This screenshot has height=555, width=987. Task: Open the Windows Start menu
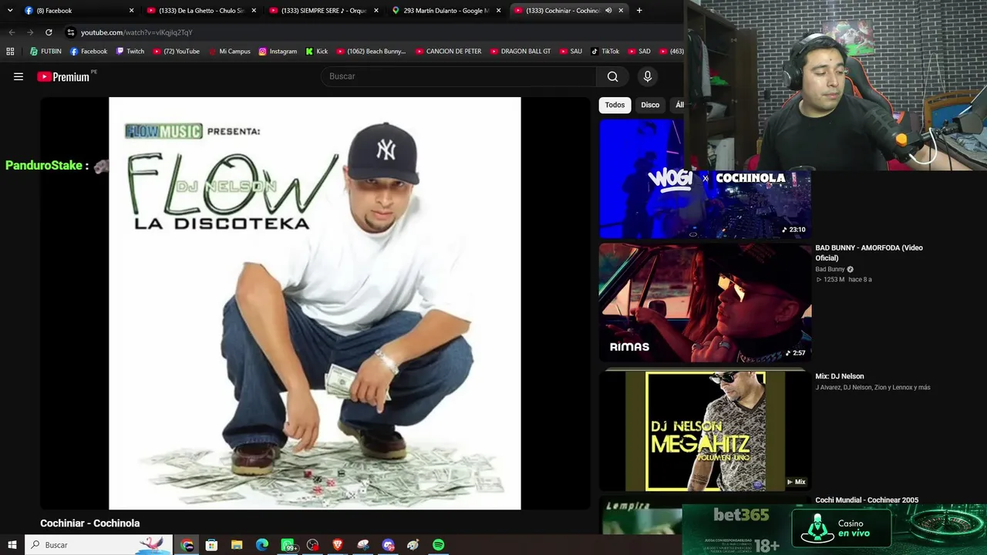(12, 545)
